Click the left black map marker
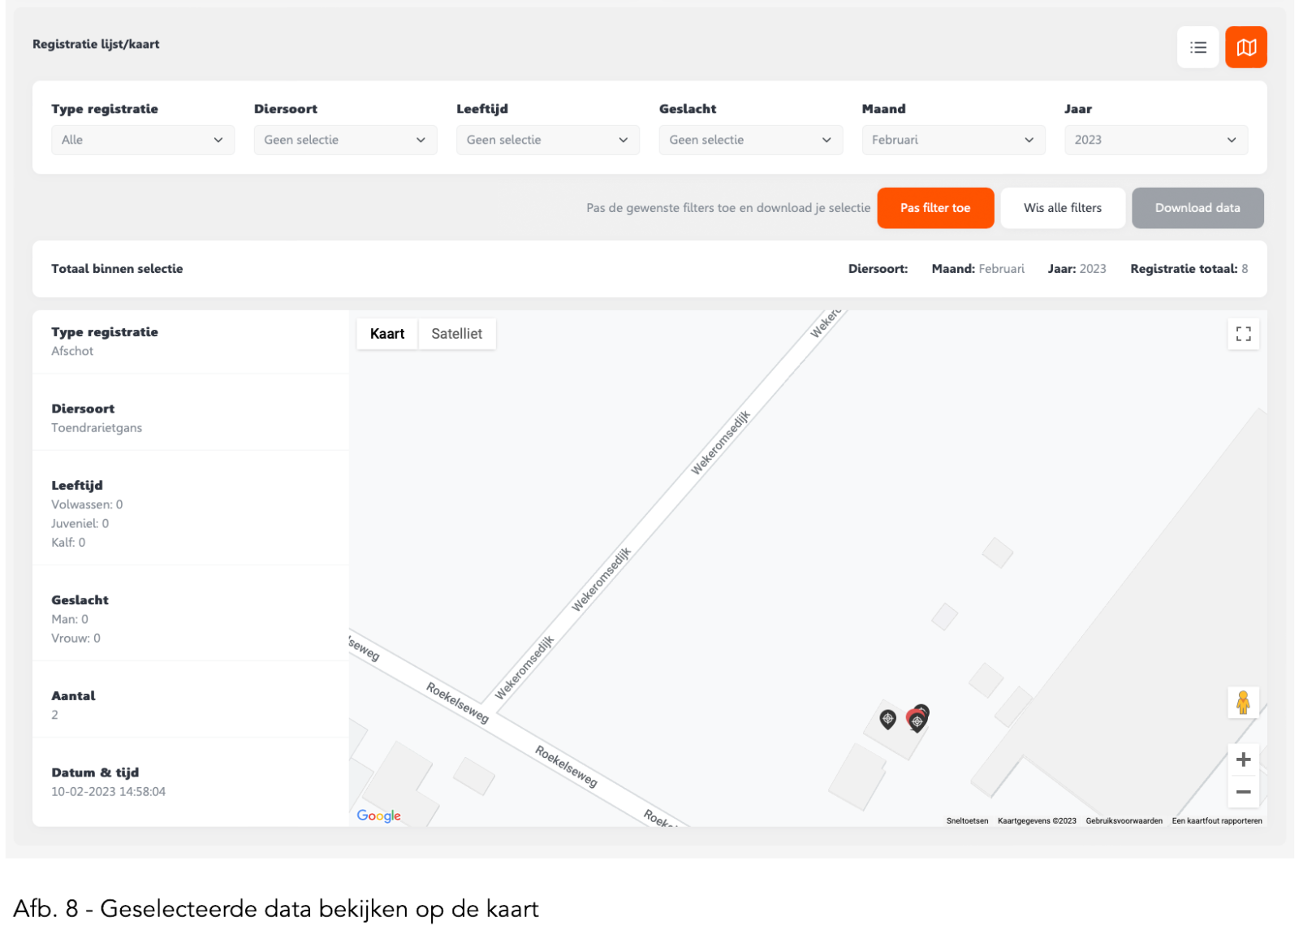This screenshot has width=1299, height=939. pos(888,718)
